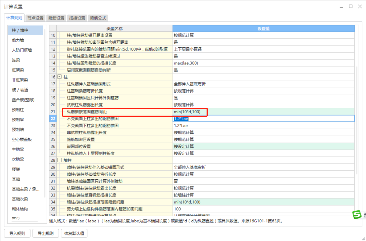Switch to the 计算规则 tab
Screen dimensions: 366x241
pyautogui.click(x=14, y=18)
